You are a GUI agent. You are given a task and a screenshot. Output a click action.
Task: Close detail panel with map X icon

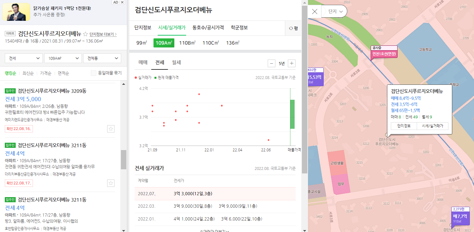click(x=315, y=12)
